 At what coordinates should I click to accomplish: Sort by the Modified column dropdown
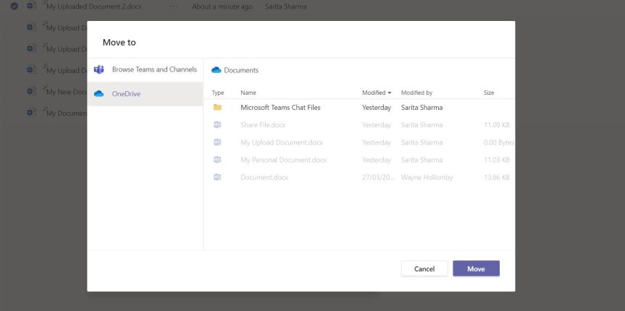pos(377,93)
